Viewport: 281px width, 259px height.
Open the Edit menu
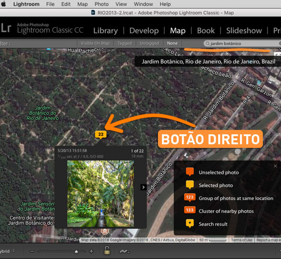pyautogui.click(x=66, y=4)
